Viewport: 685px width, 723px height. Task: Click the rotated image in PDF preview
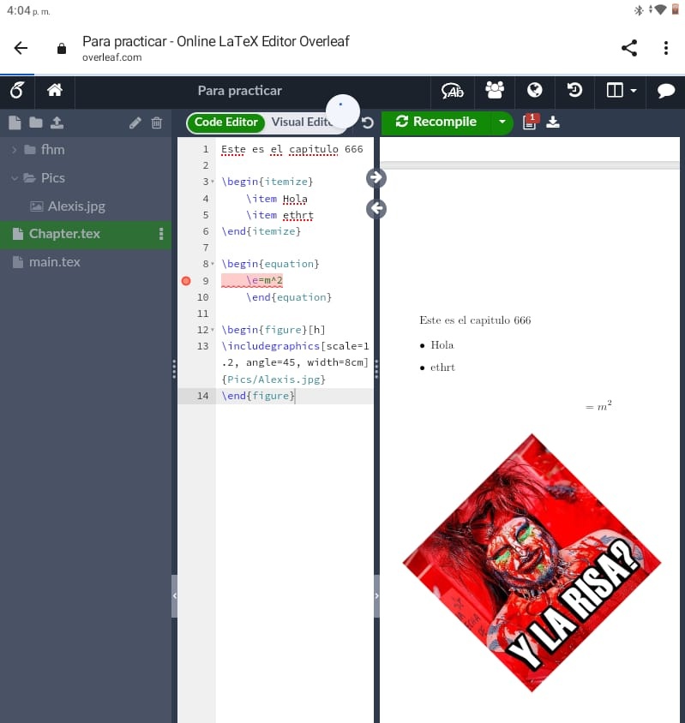pyautogui.click(x=532, y=563)
